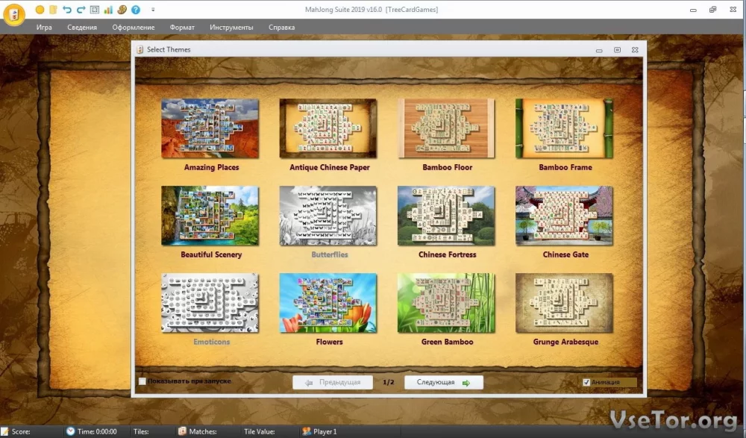
Task: Select the Amazing Places theme thumbnail
Action: (210, 128)
